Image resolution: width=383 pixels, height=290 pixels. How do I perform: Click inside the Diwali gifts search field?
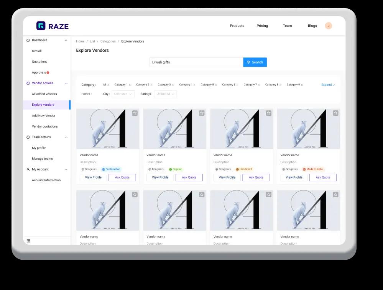(x=196, y=62)
